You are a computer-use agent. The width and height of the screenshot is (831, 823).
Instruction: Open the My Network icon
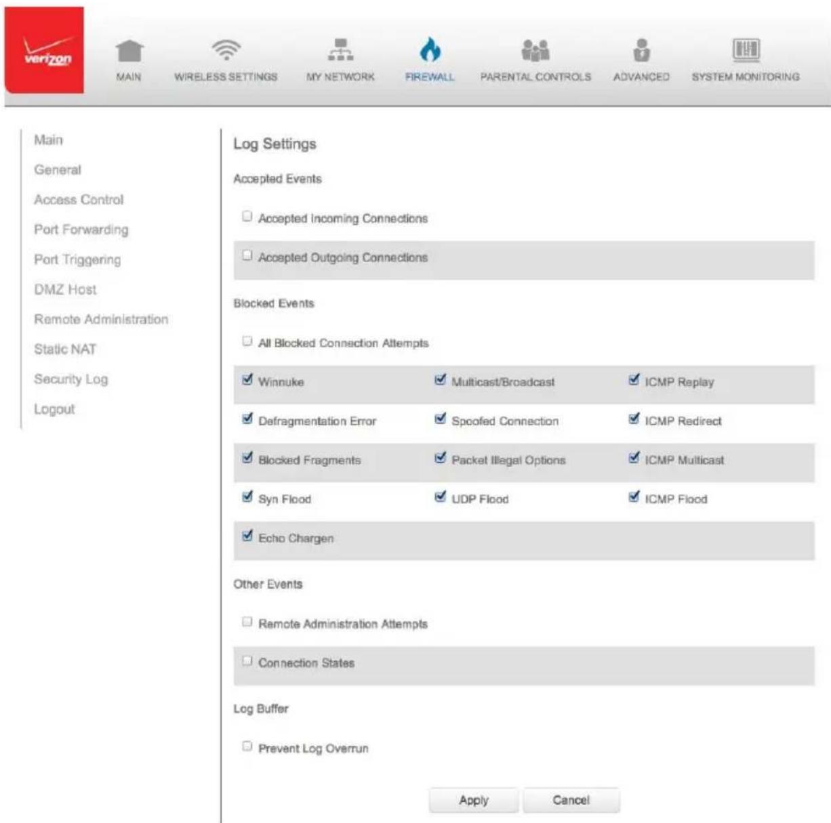click(x=340, y=50)
